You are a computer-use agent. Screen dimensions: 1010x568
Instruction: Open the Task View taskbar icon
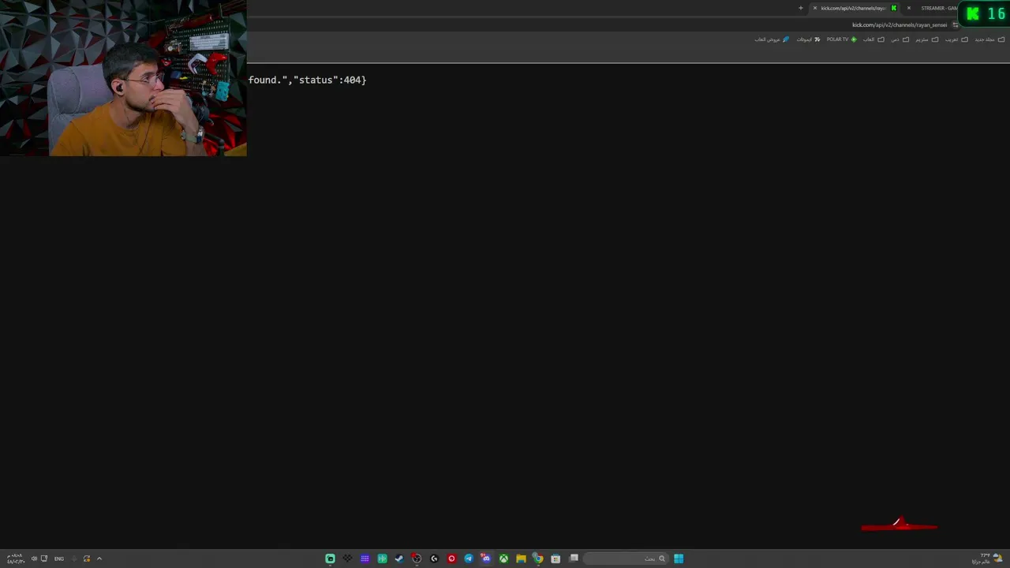tap(574, 558)
